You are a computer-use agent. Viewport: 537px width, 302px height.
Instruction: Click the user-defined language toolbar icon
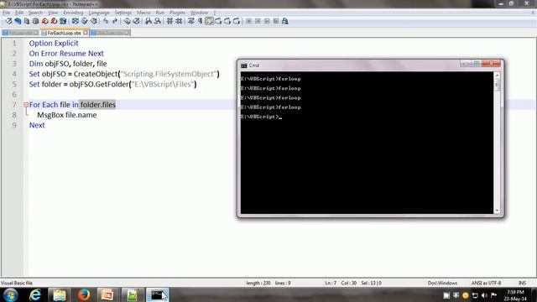(x=218, y=21)
